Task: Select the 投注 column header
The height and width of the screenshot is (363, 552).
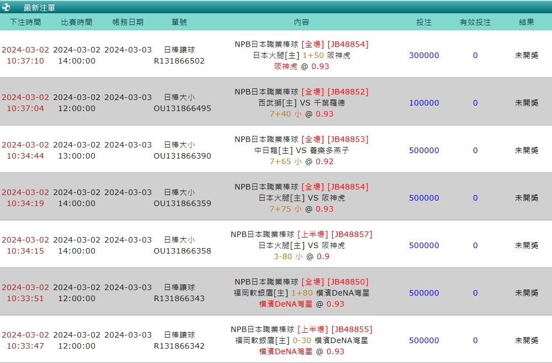Action: coord(424,22)
